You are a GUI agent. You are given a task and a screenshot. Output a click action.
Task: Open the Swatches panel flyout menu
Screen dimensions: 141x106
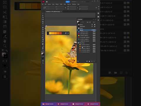click(95, 19)
